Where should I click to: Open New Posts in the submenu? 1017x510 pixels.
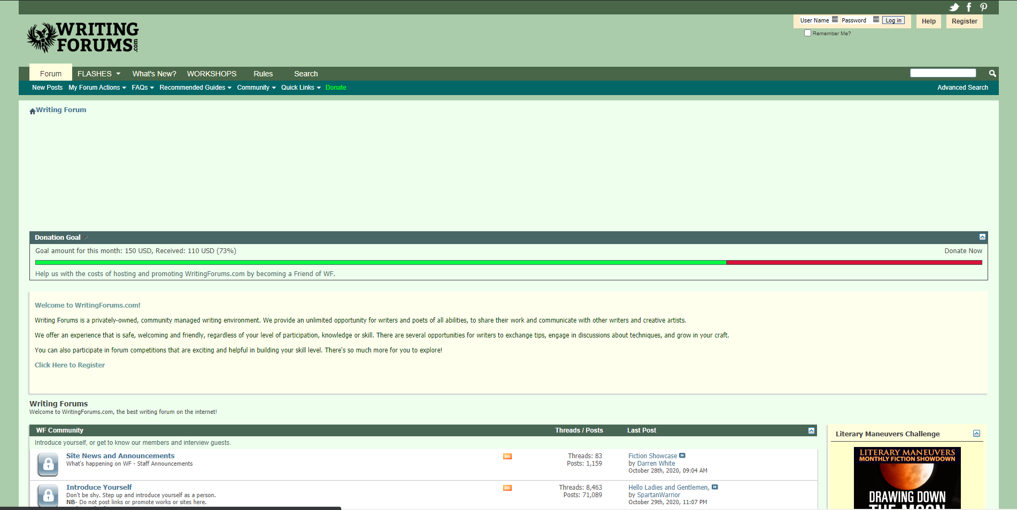(47, 88)
